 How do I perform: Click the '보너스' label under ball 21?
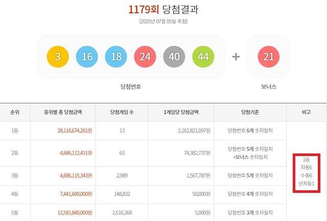[x=269, y=86]
